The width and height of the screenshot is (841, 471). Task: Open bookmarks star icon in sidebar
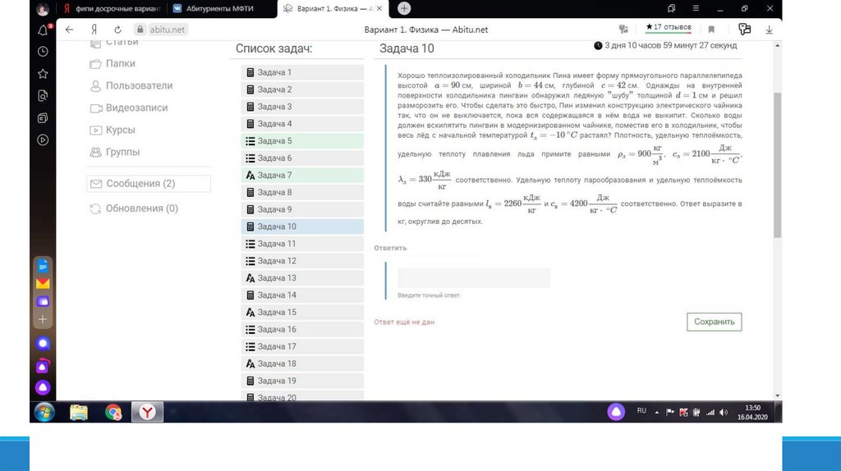(43, 73)
